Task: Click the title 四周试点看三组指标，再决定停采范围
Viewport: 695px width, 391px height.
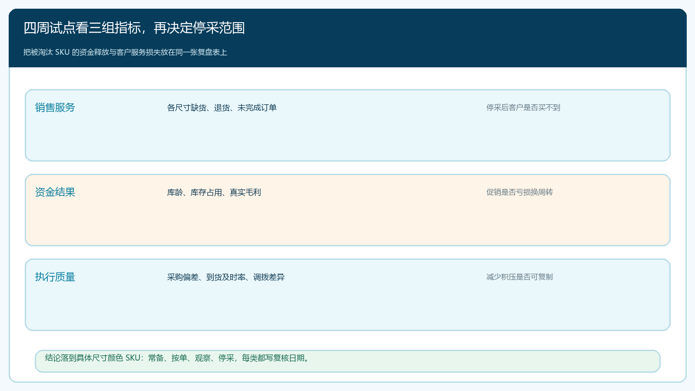Action: tap(134, 28)
